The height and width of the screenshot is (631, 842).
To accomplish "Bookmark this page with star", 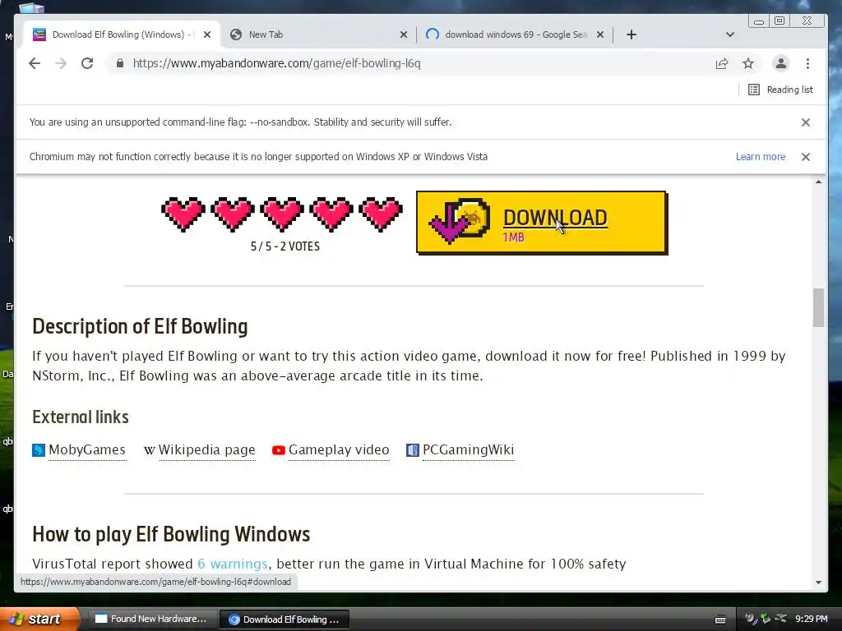I will point(748,64).
